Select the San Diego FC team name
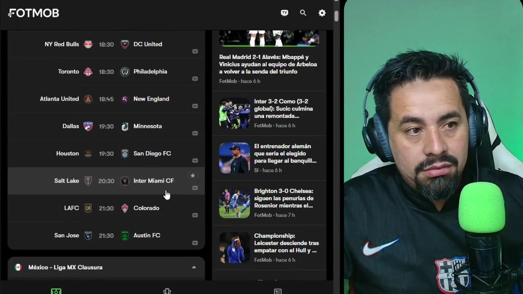The image size is (523, 294). click(x=152, y=154)
